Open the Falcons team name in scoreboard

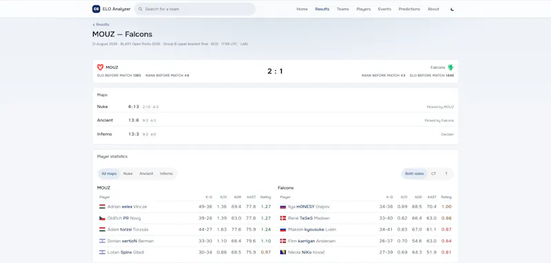[438, 67]
